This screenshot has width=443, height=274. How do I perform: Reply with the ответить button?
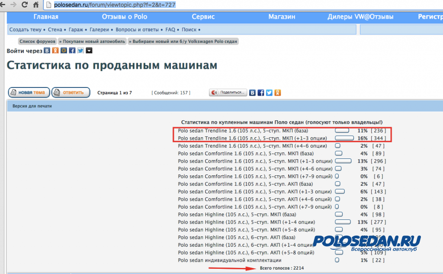pyautogui.click(x=71, y=93)
